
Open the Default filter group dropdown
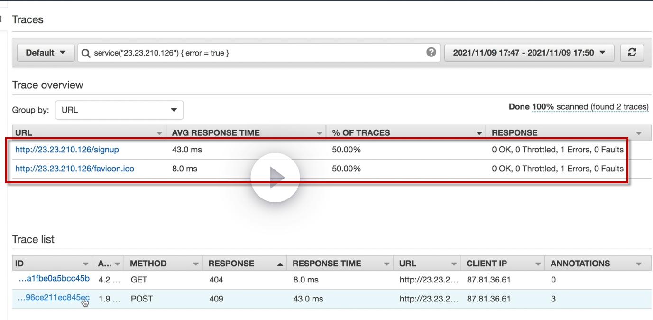46,53
